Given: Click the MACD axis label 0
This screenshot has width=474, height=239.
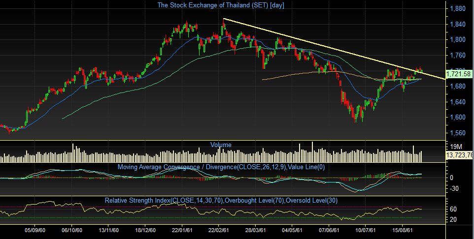Looking at the screenshot, I should pyautogui.click(x=452, y=178).
